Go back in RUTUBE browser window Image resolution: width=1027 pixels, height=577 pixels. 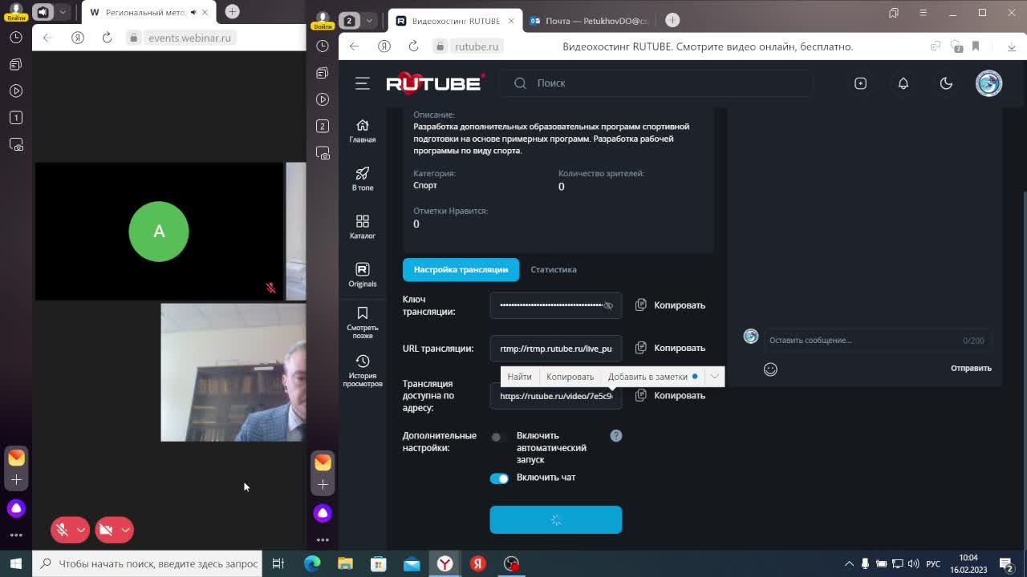point(354,46)
